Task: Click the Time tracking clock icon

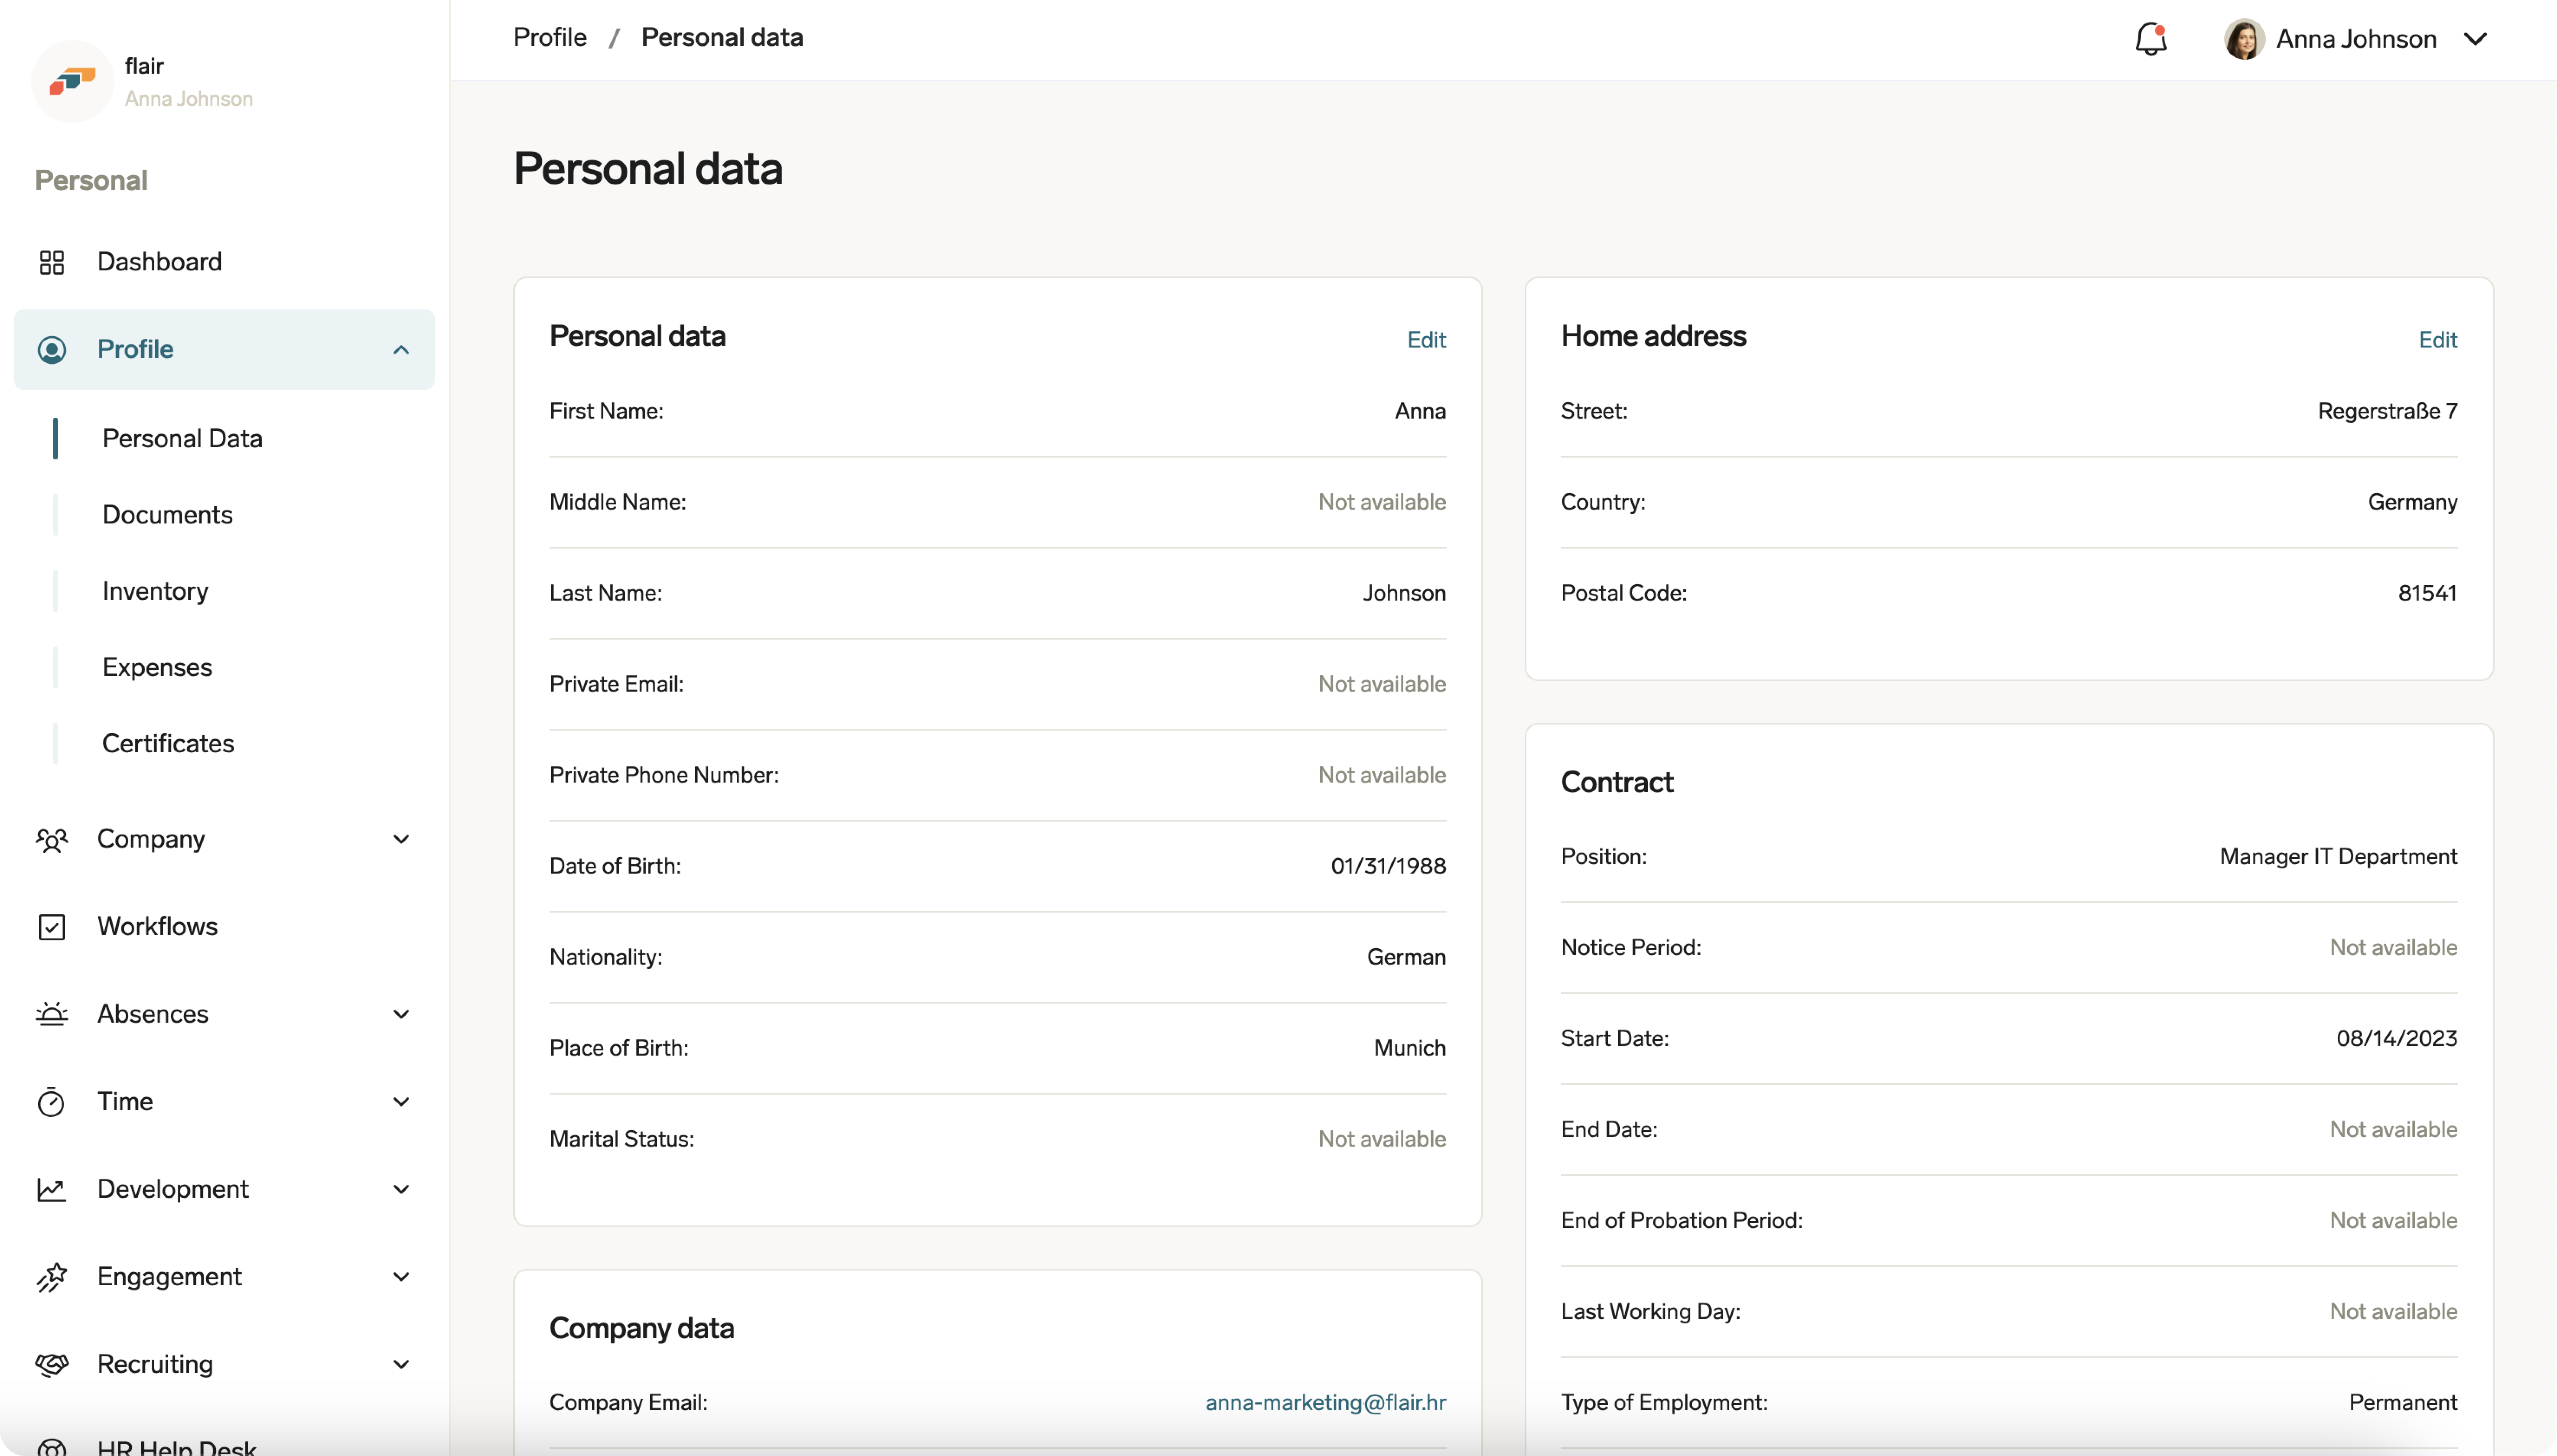Action: (x=53, y=1101)
